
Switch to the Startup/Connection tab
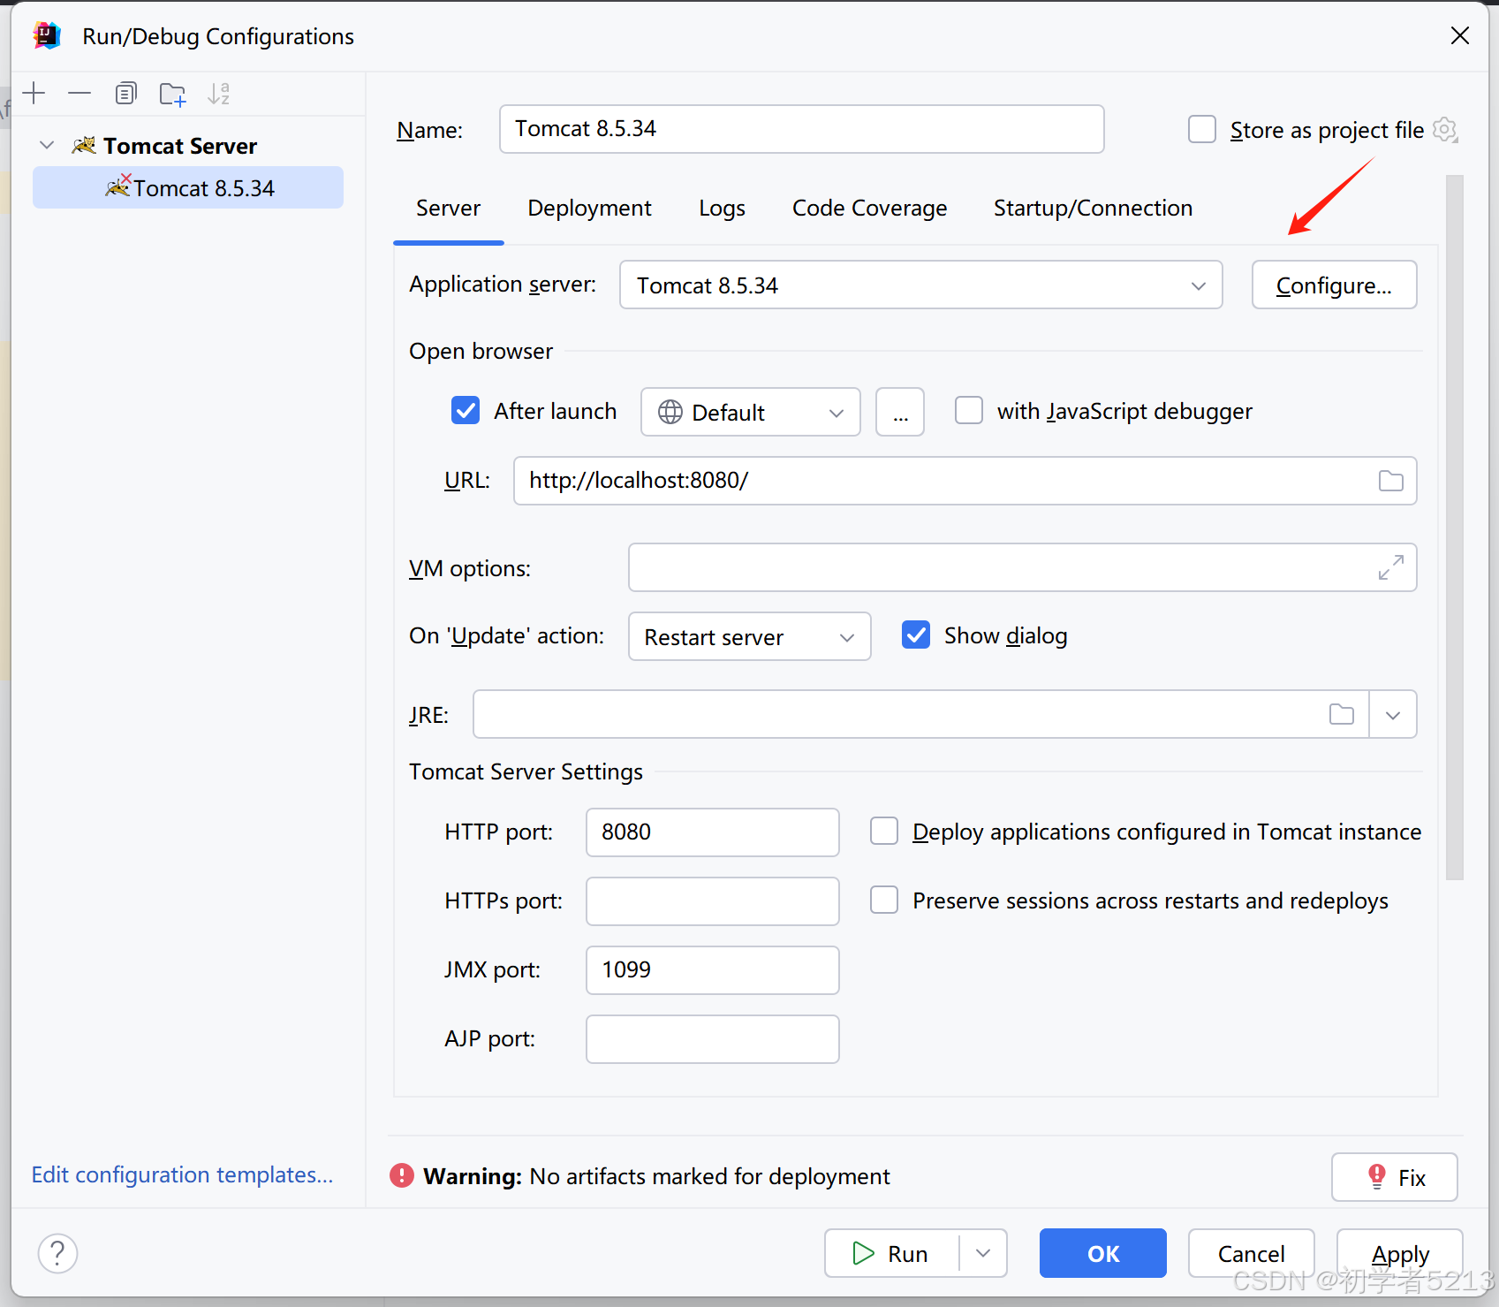click(x=1093, y=209)
